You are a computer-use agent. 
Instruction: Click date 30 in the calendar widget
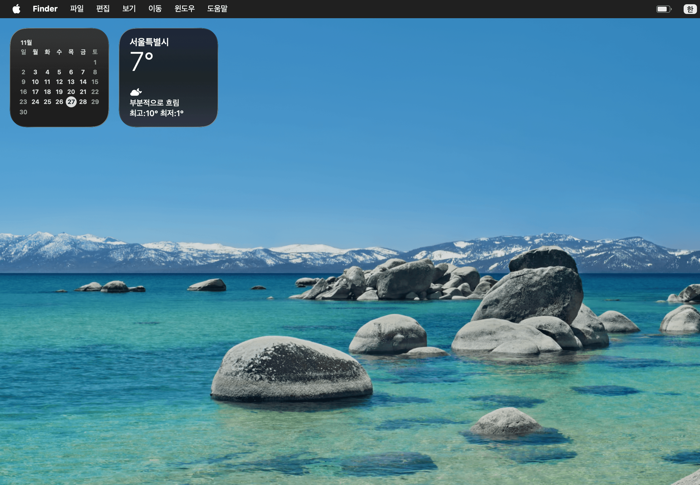click(23, 112)
